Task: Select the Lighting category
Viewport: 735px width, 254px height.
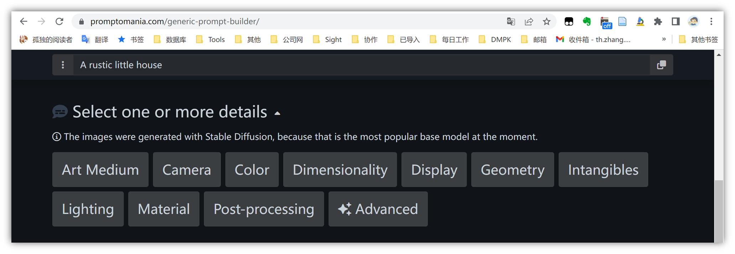Action: click(x=88, y=209)
